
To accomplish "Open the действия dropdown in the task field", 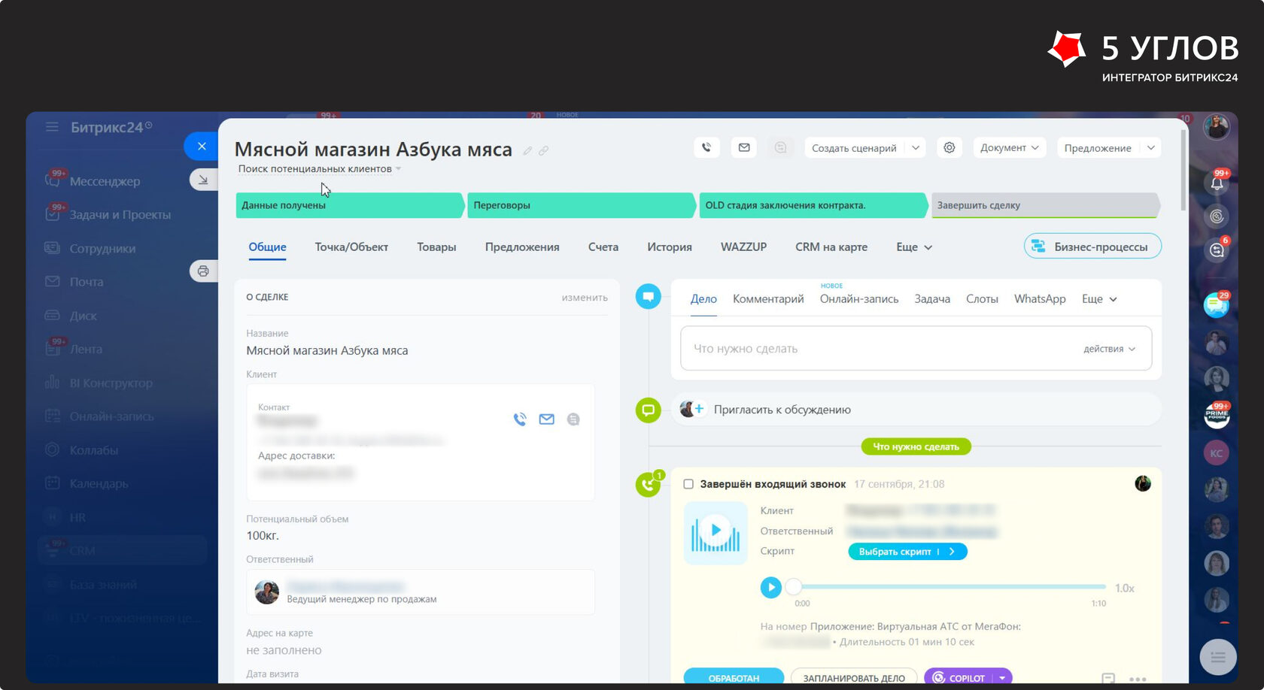I will coord(1109,349).
